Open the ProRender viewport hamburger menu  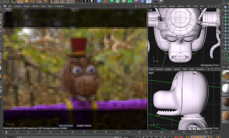(5, 6)
